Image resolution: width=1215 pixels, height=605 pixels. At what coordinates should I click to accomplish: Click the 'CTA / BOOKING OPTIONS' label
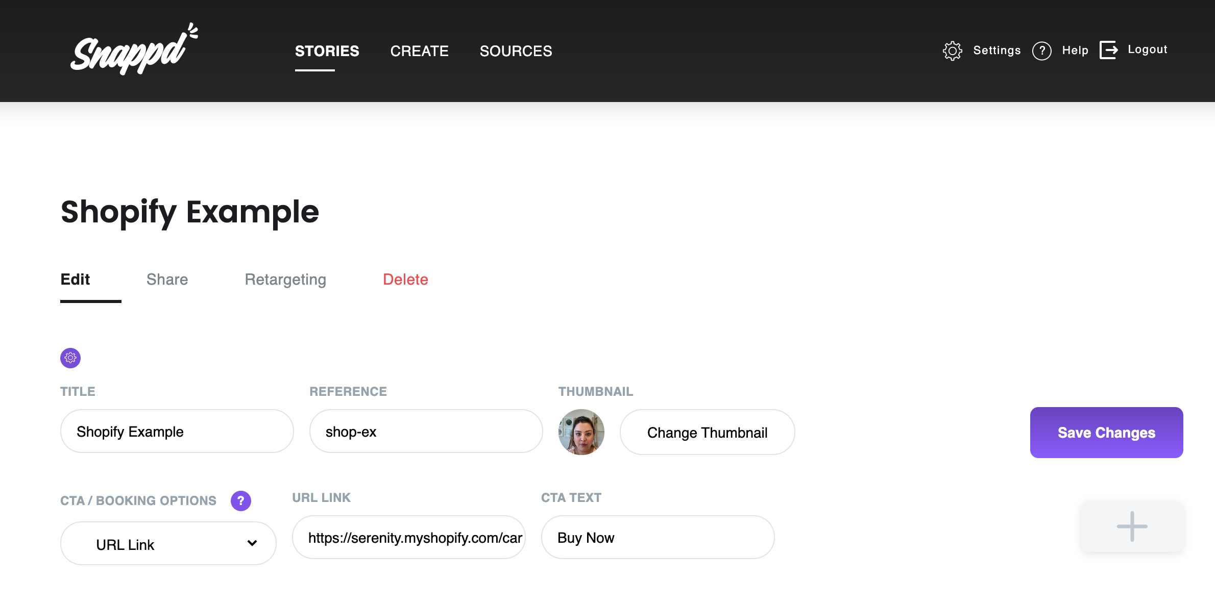[138, 500]
